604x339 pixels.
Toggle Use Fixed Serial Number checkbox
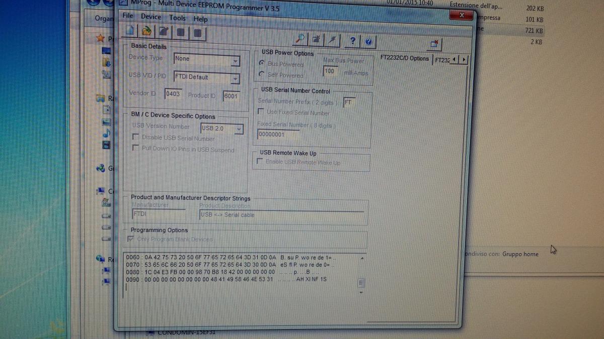[261, 111]
